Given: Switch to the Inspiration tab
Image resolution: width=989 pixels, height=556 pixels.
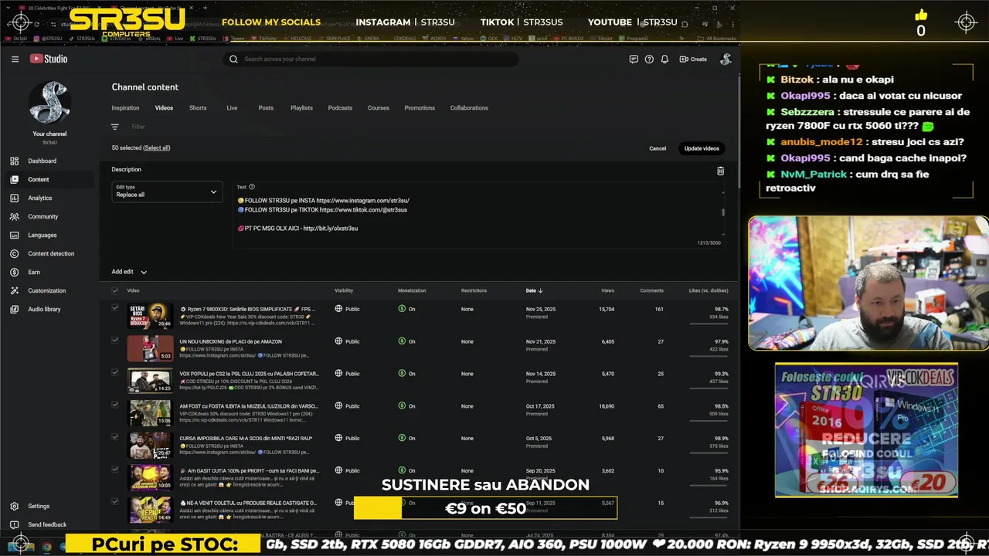Looking at the screenshot, I should [125, 108].
